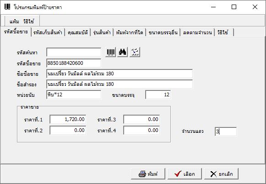Click the รหัสค้นหา search code field
This screenshot has height=184, width=266.
(74, 53)
